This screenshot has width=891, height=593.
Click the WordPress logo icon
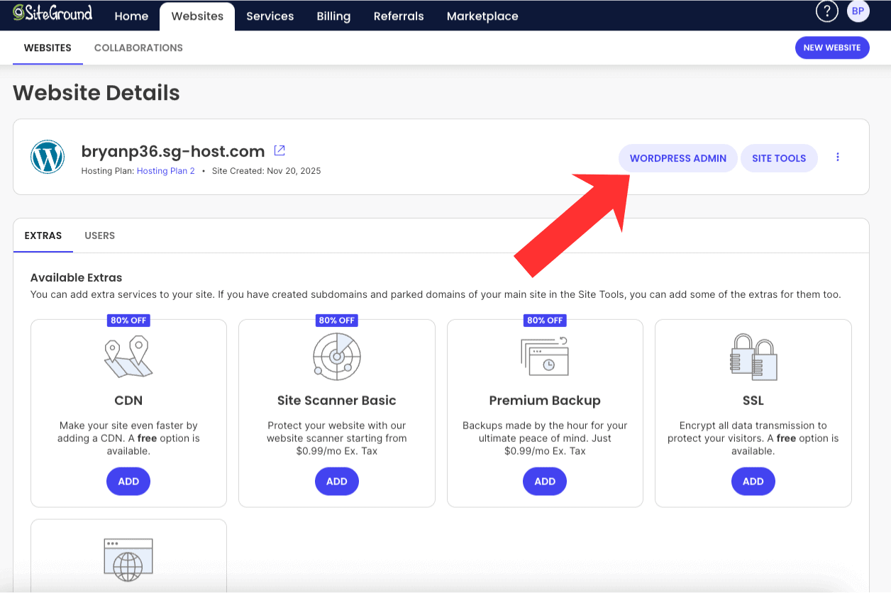pyautogui.click(x=48, y=157)
